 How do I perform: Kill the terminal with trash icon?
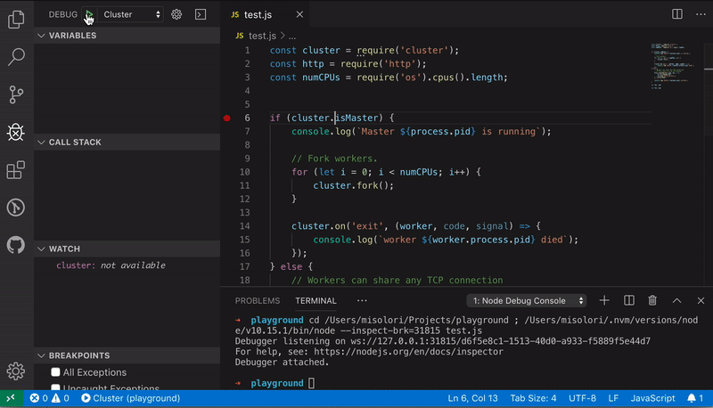652,300
